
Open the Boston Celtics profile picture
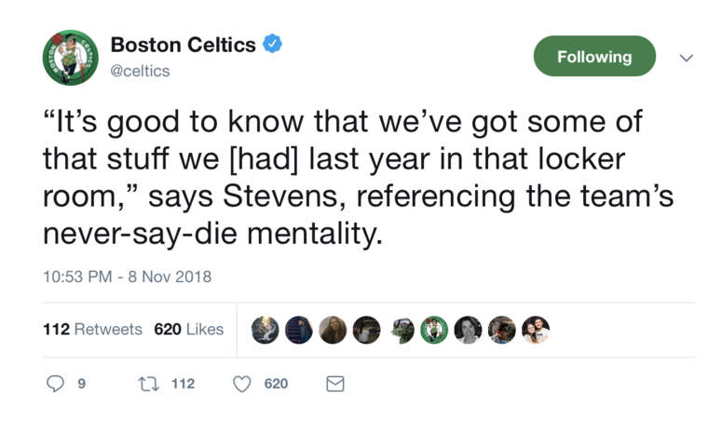pyautogui.click(x=71, y=58)
